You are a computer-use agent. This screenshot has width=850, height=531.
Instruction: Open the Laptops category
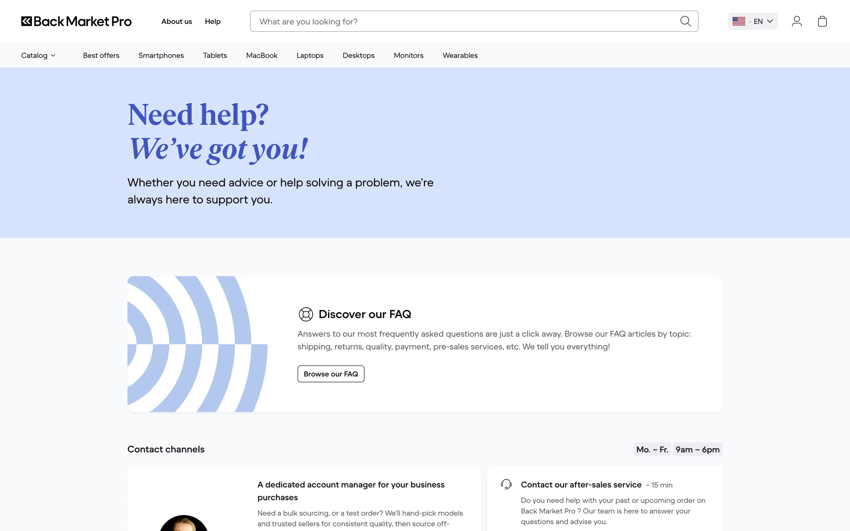[x=310, y=55]
